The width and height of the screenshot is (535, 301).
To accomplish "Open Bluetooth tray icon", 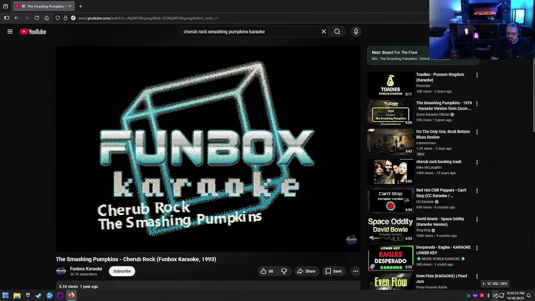I will [x=488, y=296].
